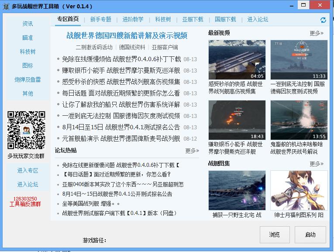Screen dimensions: 334x252
Task: Click 更多» beside 战舰图集
Action: (317, 164)
